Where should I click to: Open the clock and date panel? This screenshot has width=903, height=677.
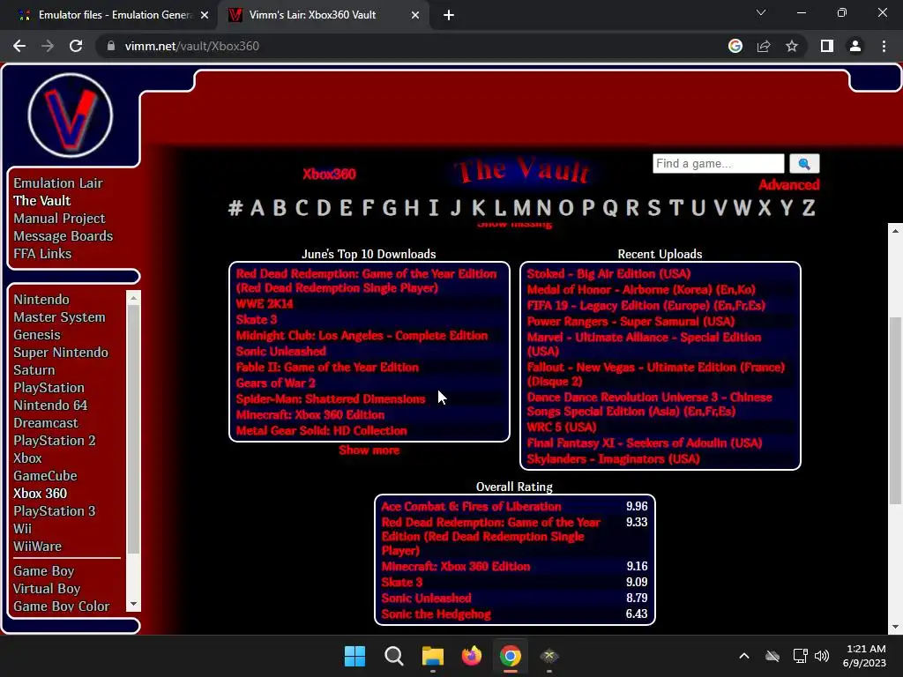point(864,656)
